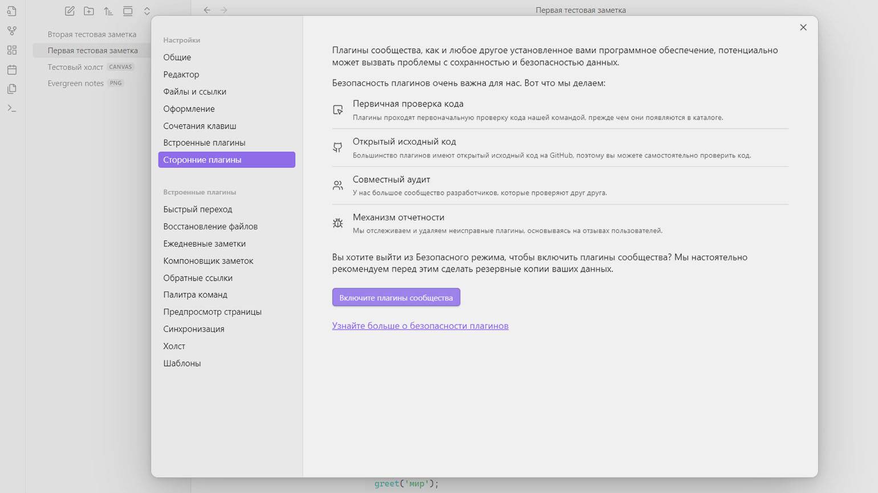
Task: Open the Вторая тестовая заметка file
Action: pos(92,34)
